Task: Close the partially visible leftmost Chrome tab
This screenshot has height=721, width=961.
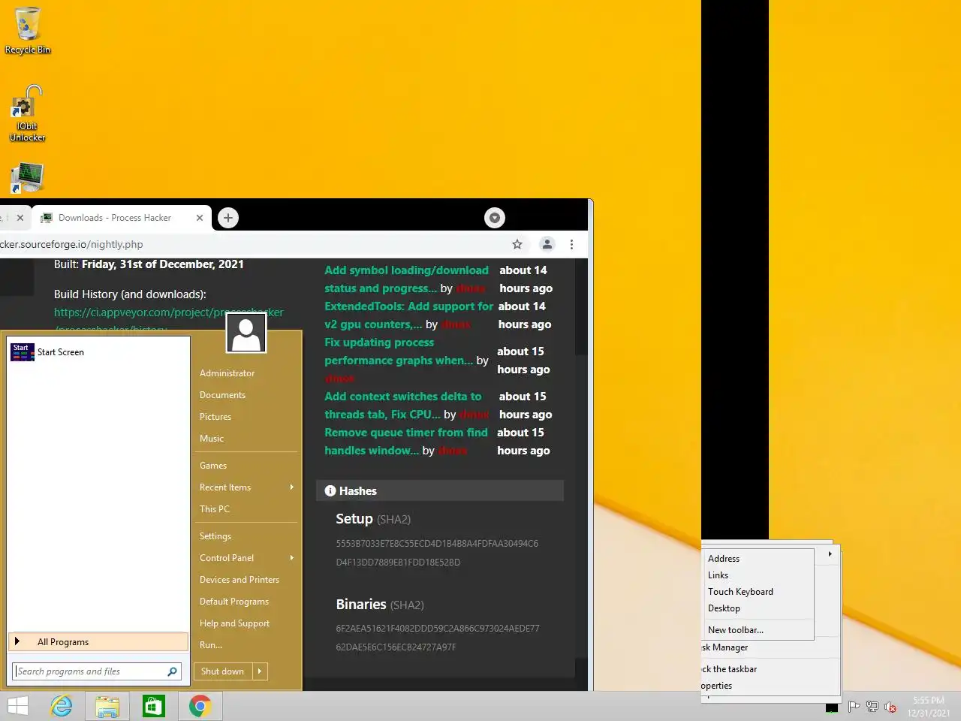Action: point(20,218)
